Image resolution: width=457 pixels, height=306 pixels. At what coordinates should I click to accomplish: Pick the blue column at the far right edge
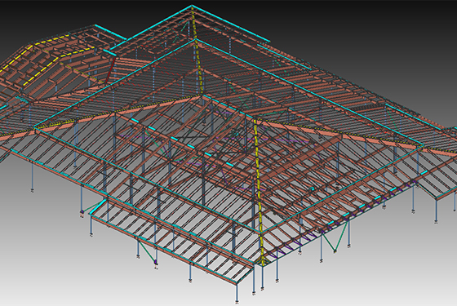(x=454, y=201)
